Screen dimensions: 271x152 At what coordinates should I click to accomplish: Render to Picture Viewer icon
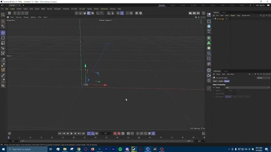coord(194,13)
